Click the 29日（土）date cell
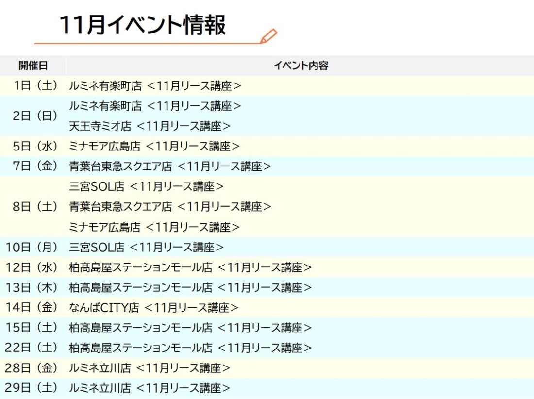 pos(32,388)
